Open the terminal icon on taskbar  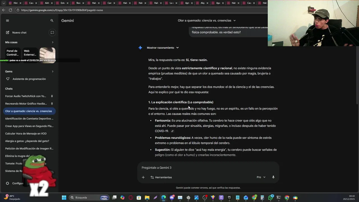click(279, 198)
